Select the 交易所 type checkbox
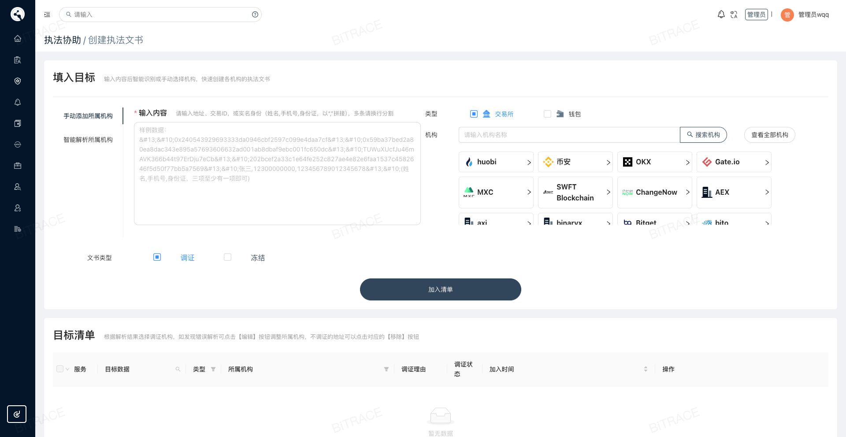846x437 pixels. coord(474,114)
